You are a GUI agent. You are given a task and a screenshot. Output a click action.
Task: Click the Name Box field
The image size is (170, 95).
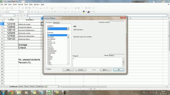(x=7, y=15)
